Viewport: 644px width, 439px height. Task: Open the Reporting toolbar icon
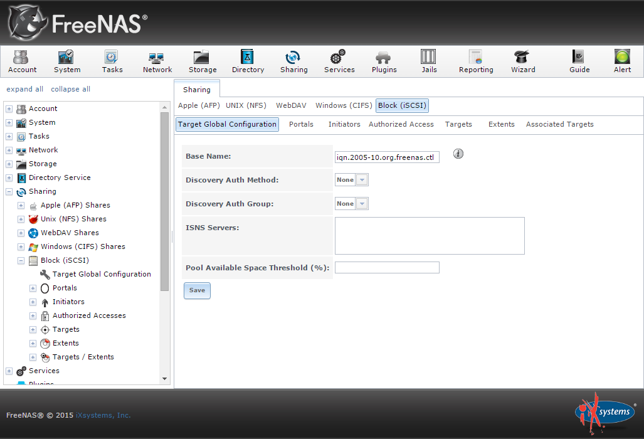click(475, 58)
